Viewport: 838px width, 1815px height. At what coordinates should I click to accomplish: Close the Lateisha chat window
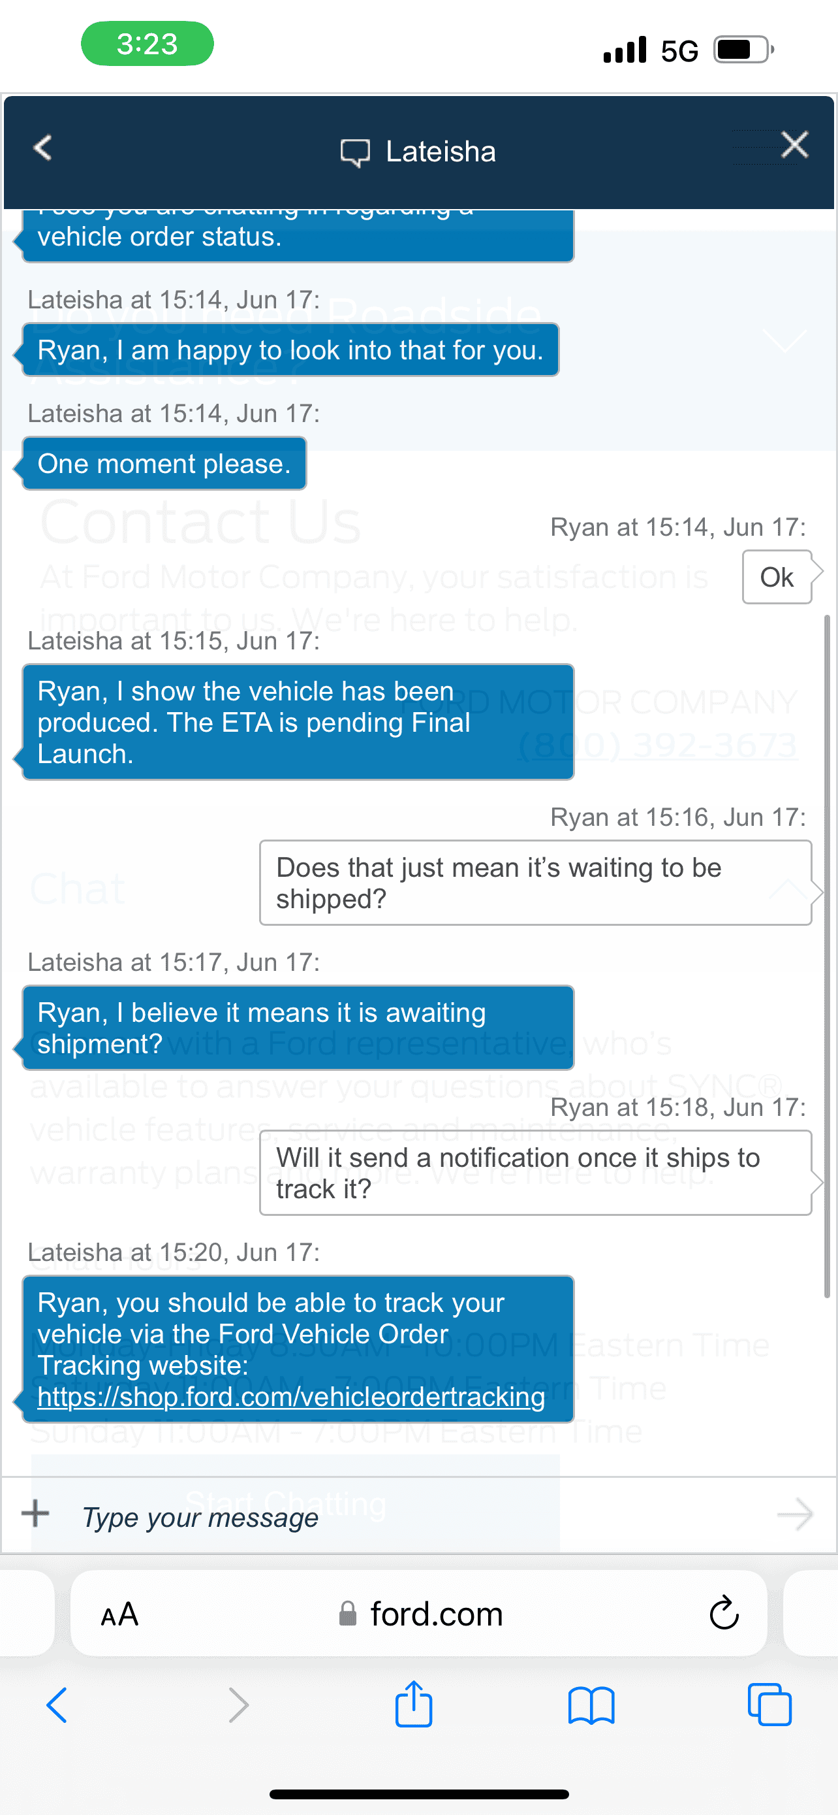[794, 145]
